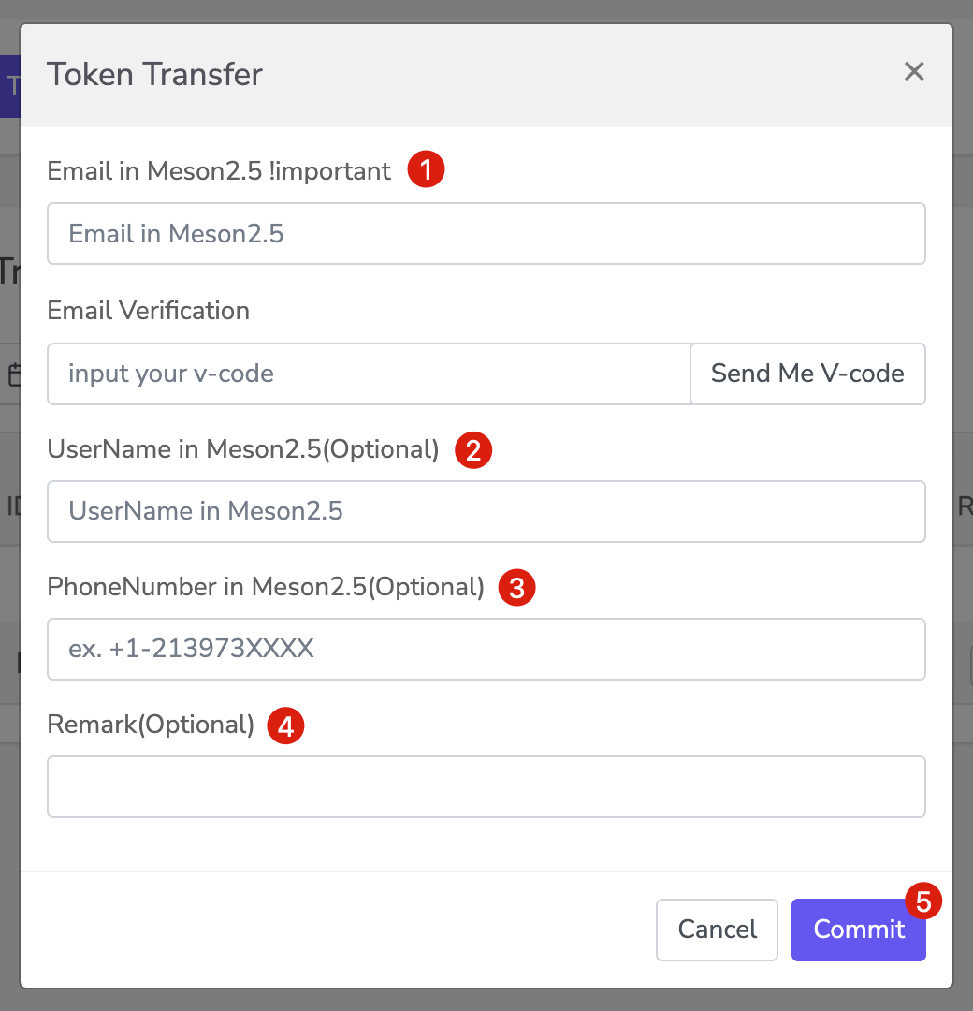
Task: Click the red number 2 badge
Action: [x=473, y=450]
